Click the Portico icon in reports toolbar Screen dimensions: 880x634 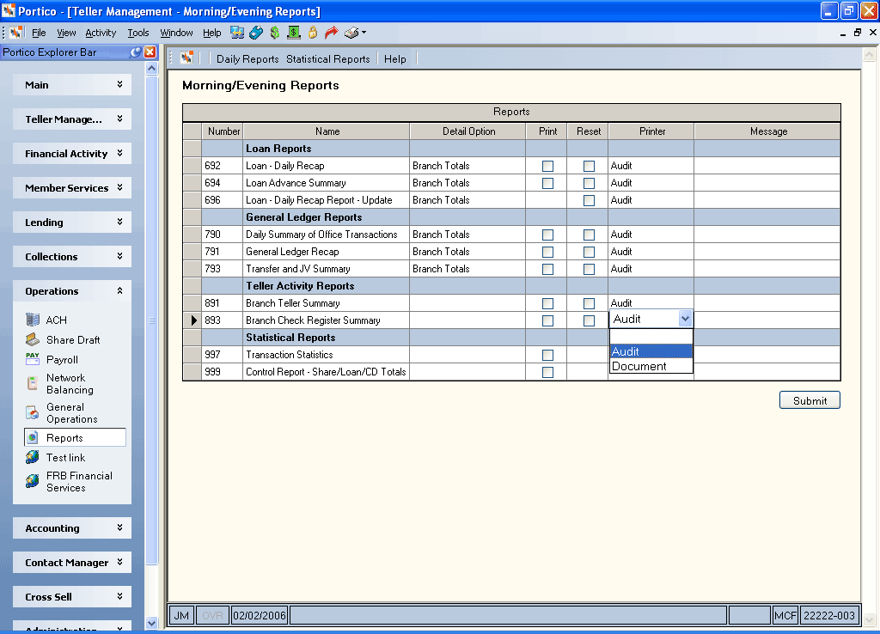pos(186,58)
